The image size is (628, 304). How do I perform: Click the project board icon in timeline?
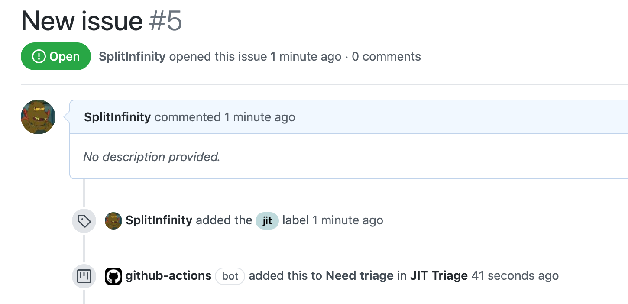click(84, 276)
